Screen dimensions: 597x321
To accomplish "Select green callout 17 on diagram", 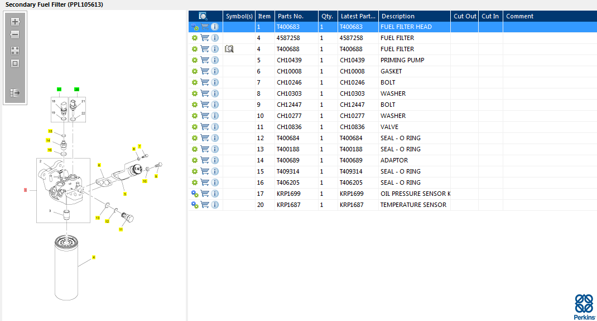I will tap(59, 90).
